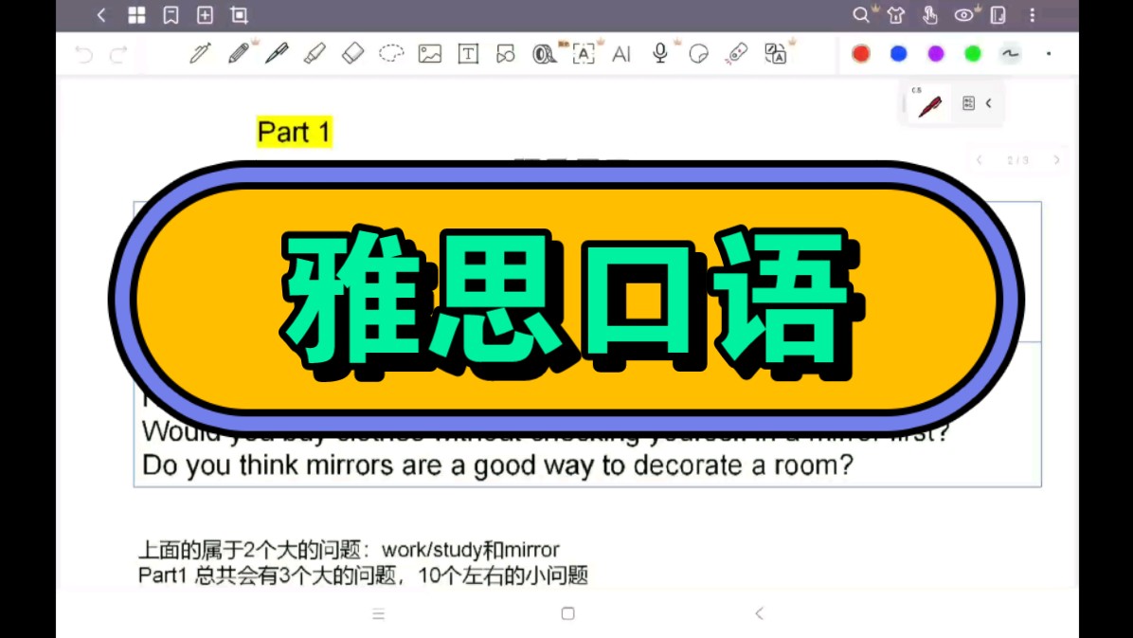Image resolution: width=1133 pixels, height=638 pixels.
Task: Select the tape tool
Action: click(544, 53)
